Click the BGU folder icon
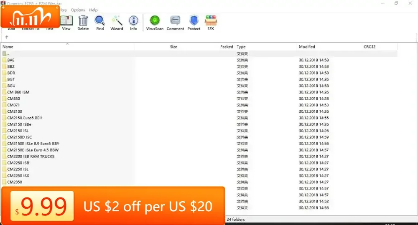418x225 pixels. [x=4, y=86]
